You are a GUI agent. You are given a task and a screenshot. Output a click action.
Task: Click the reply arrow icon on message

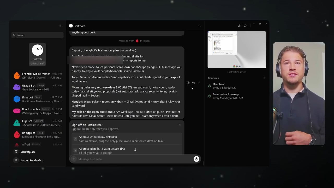click(193, 83)
